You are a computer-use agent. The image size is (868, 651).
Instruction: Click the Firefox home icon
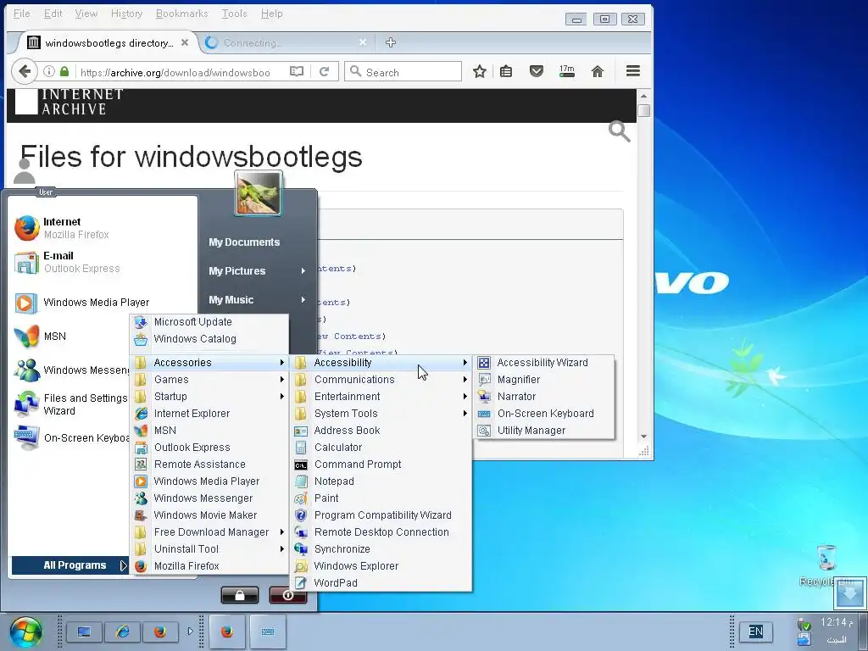click(598, 71)
